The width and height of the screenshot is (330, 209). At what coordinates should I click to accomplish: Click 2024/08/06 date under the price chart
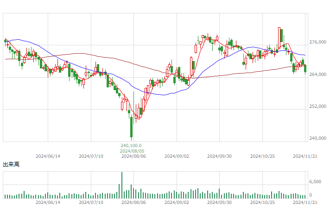(x=134, y=156)
